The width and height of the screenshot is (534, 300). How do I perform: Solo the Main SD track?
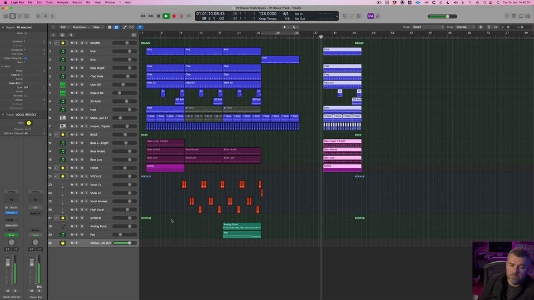pyautogui.click(x=76, y=84)
